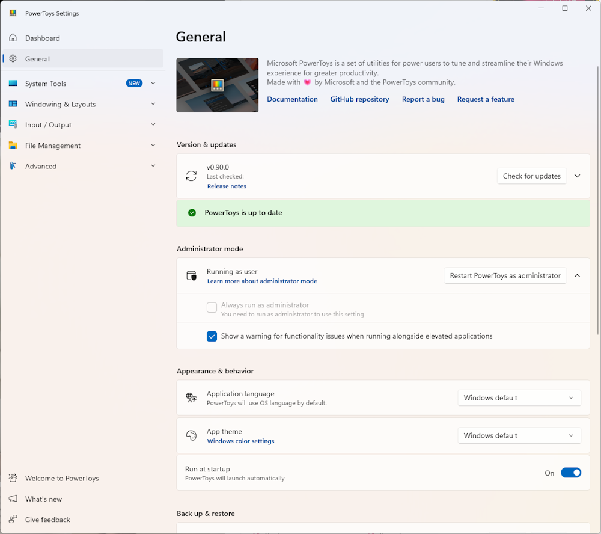
Task: Expand the Advanced section chevron
Action: point(153,166)
